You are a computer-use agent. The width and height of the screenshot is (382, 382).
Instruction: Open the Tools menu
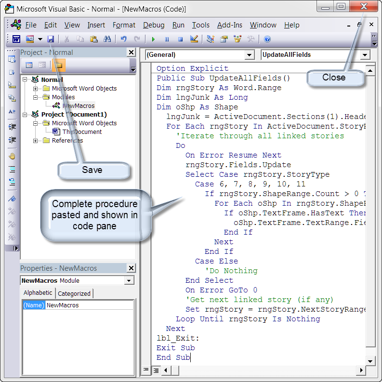click(201, 25)
